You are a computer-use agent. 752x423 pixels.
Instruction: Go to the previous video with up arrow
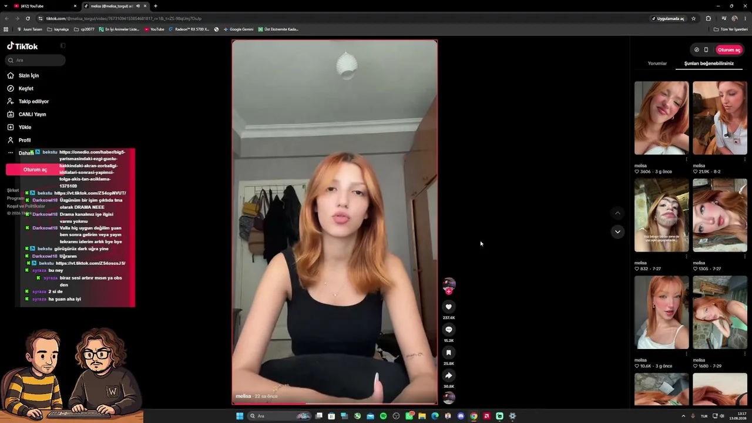[x=617, y=213]
